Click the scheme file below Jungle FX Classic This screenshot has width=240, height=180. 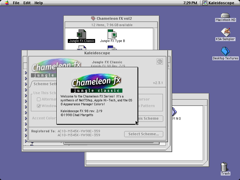(x=82, y=48)
